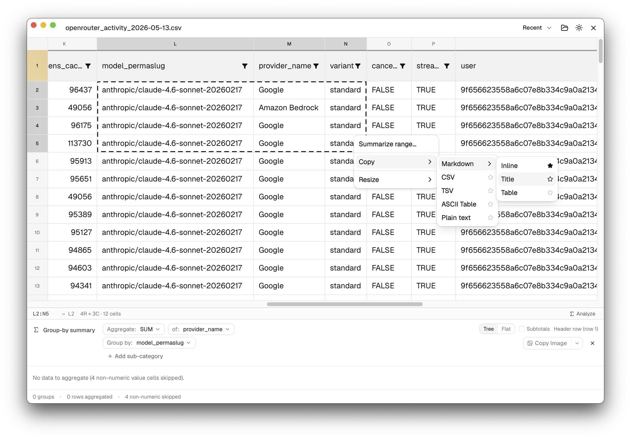Click the vertical scrollbar thumb

coord(600,51)
